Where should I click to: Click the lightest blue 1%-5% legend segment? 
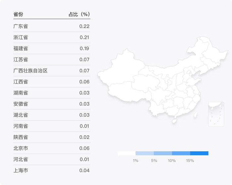(145, 153)
